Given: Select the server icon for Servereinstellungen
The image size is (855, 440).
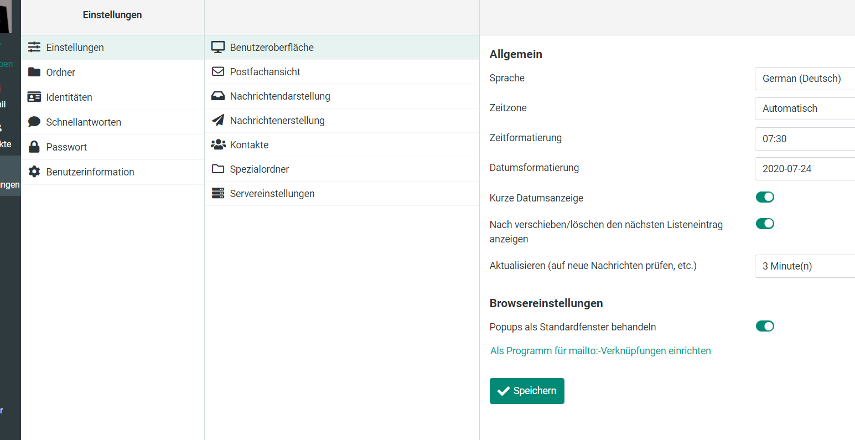Looking at the screenshot, I should coord(218,194).
